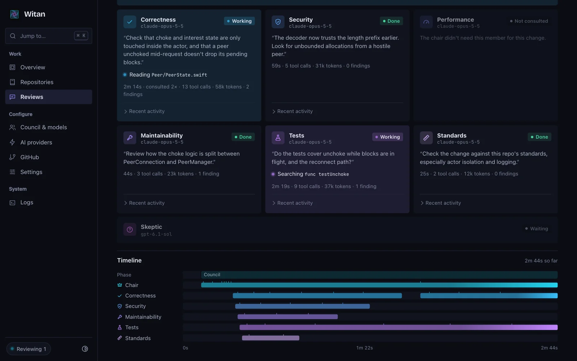
Task: Click the Chair crown icon in timeline
Action: click(120, 285)
